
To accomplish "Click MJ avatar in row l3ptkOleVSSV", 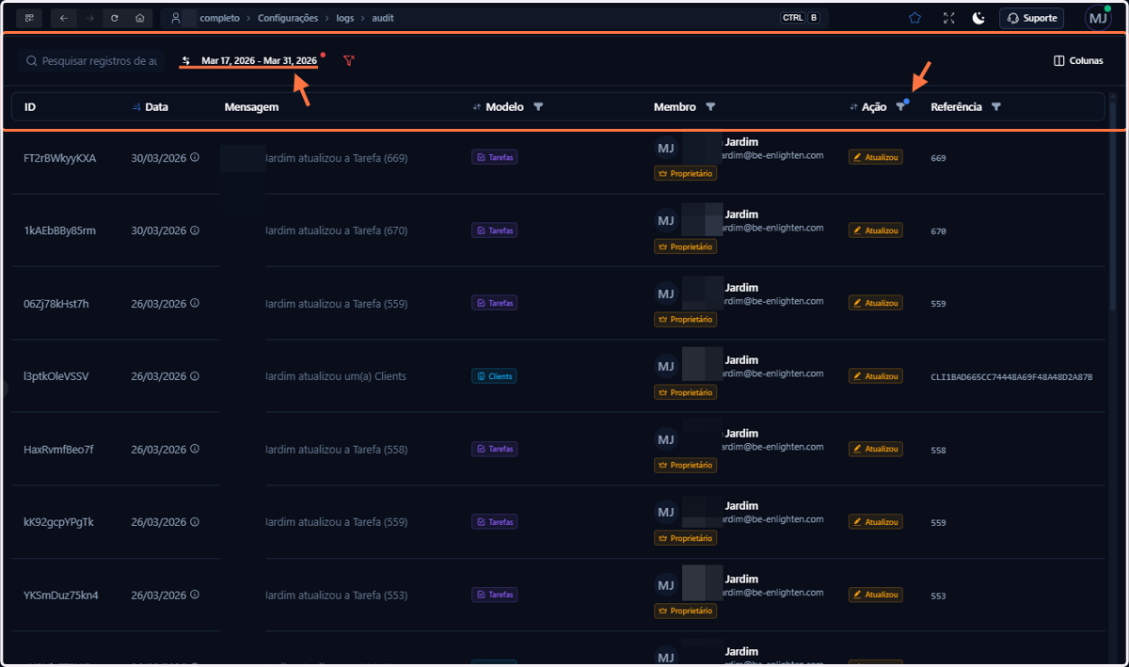I will [x=665, y=366].
